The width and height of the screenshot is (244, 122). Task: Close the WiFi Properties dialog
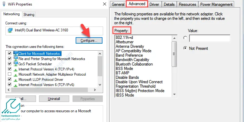point(105,4)
